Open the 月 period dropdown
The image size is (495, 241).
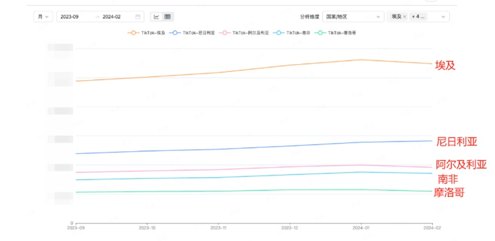pyautogui.click(x=43, y=17)
